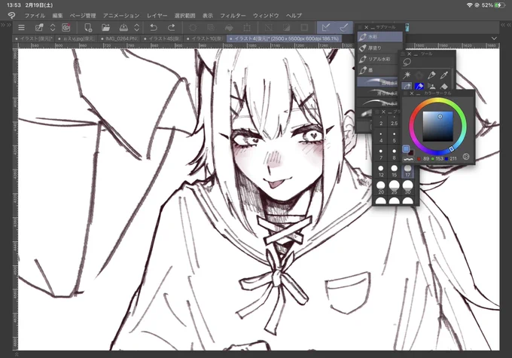Click inside the saturation-brightness color square
512x358 pixels.
438,126
